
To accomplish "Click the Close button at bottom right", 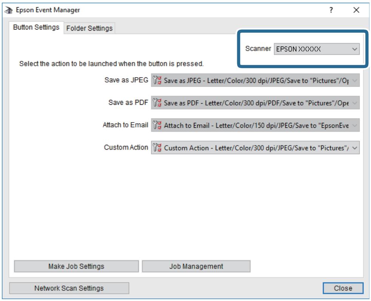I will (343, 288).
